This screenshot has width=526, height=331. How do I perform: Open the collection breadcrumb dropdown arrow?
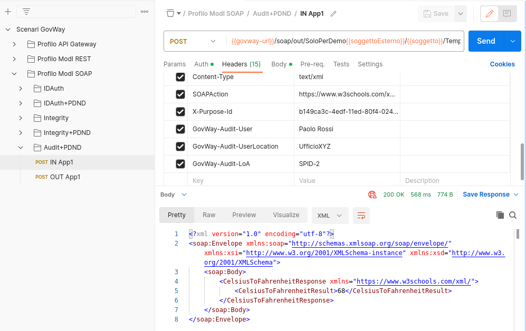pyautogui.click(x=179, y=14)
